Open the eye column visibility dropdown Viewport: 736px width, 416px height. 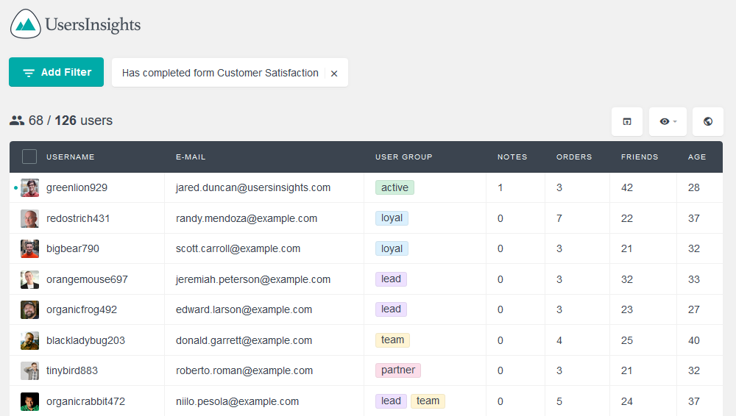[668, 121]
